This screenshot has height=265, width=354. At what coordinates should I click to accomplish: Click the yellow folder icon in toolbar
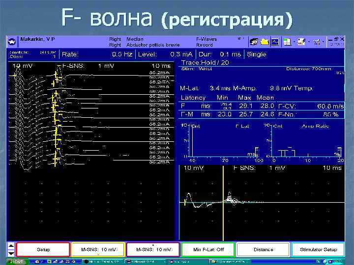click(265, 42)
